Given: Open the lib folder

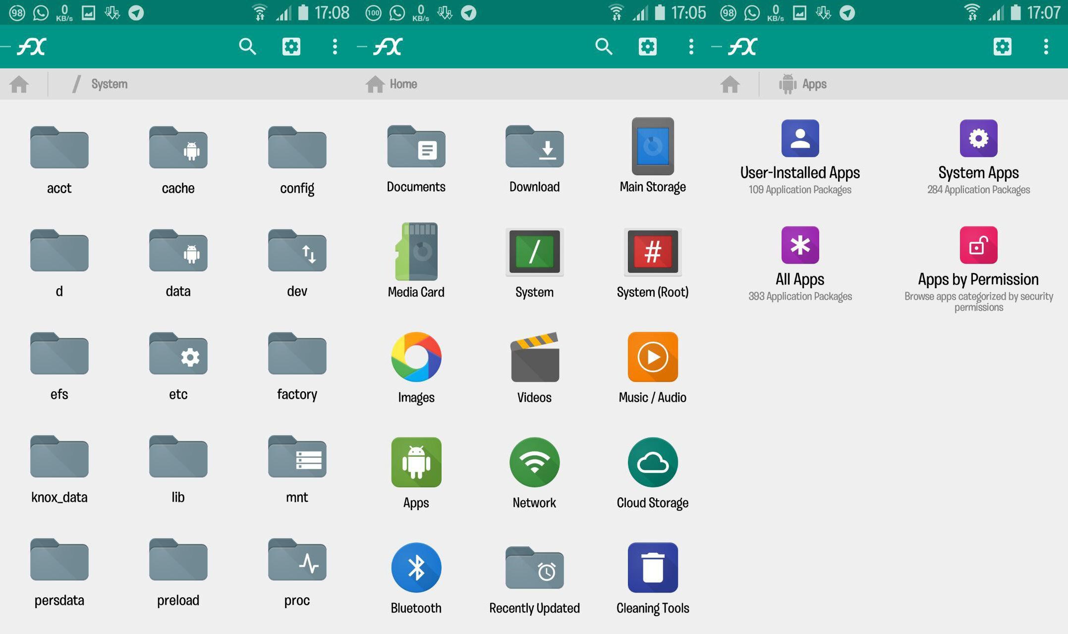Looking at the screenshot, I should (178, 457).
